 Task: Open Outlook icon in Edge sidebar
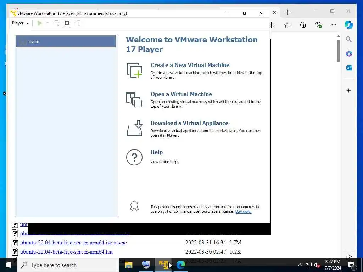(349, 68)
